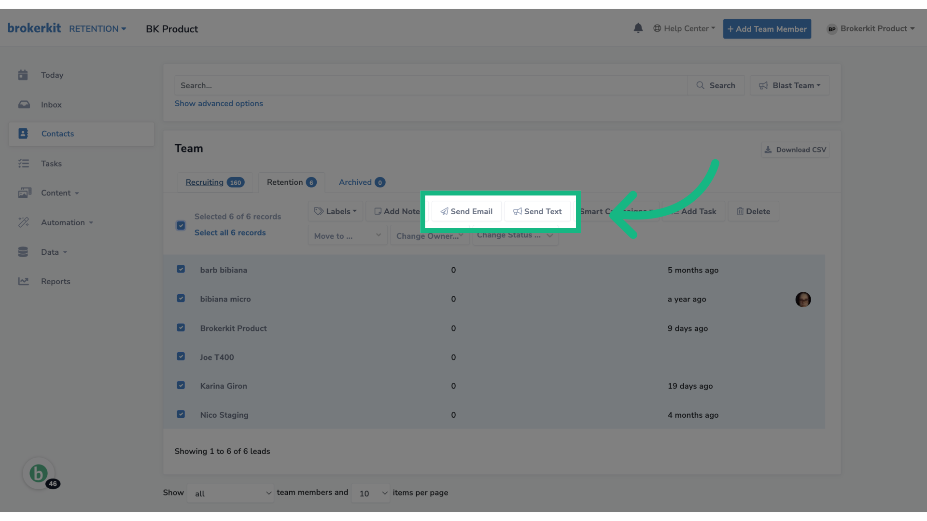Click Add Team Member button
Screen dimensions: 927x521
coord(767,29)
